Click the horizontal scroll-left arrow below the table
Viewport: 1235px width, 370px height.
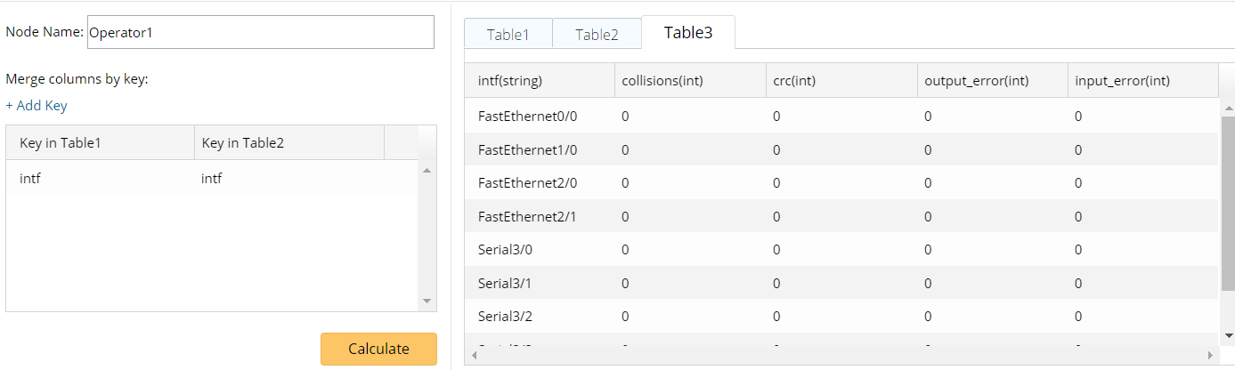[475, 355]
